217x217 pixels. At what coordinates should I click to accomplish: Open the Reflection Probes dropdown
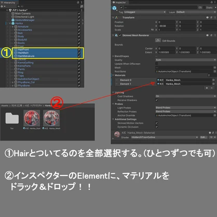[x=186, y=112]
